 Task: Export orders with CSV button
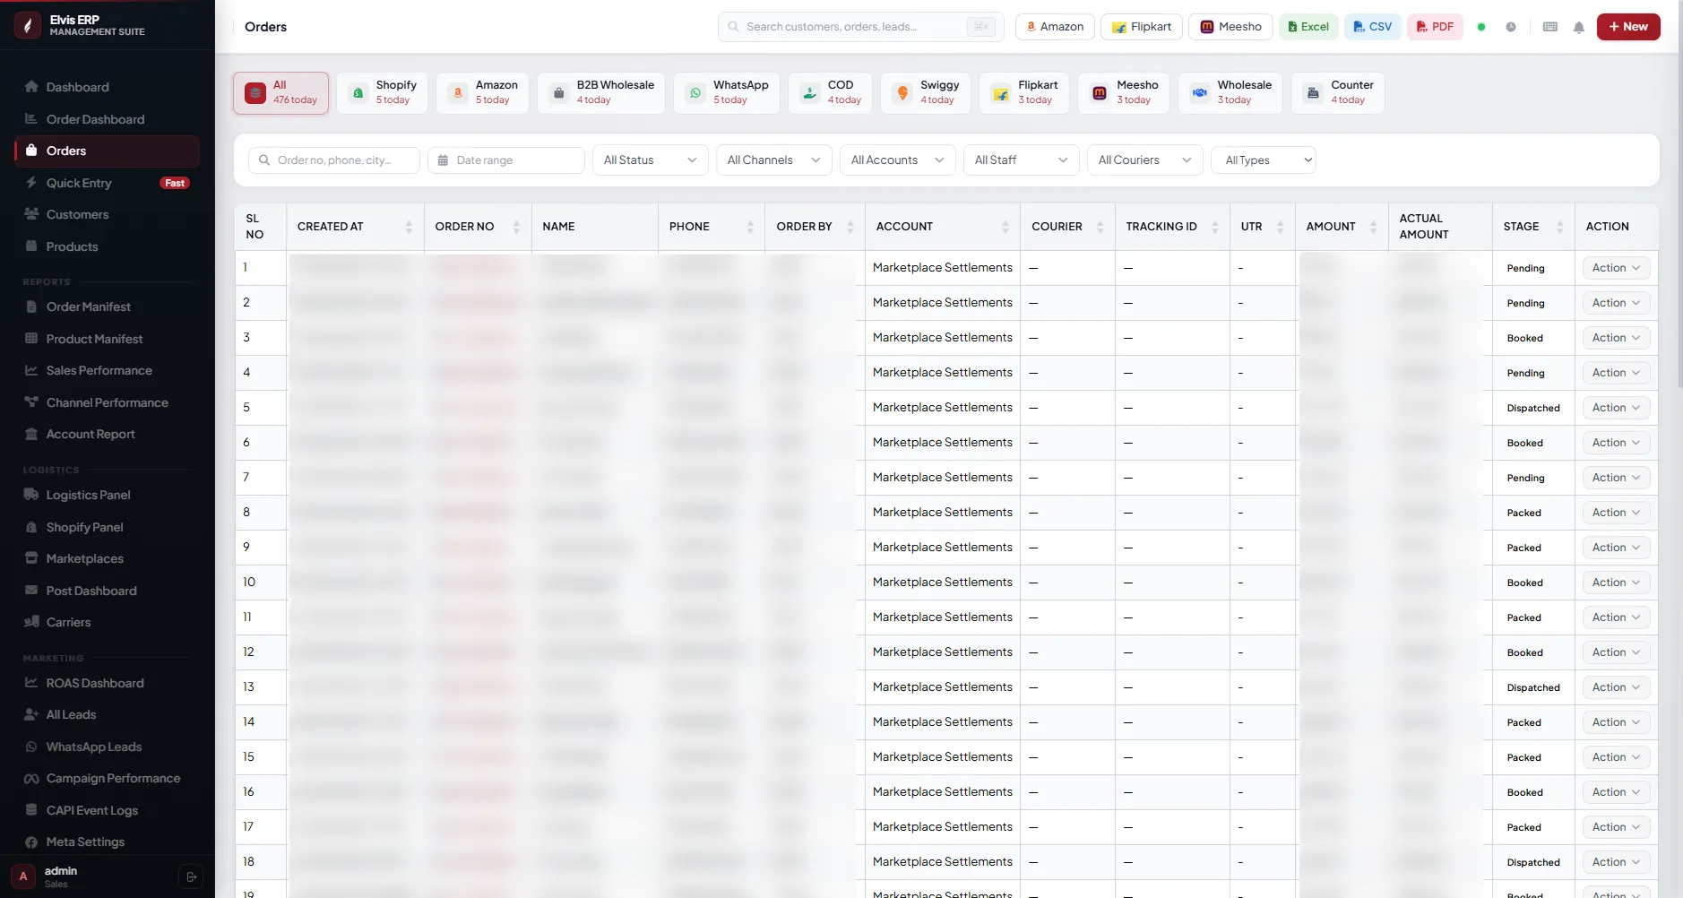point(1372,27)
